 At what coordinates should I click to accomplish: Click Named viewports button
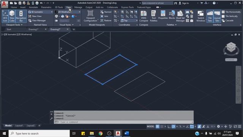click(x=106, y=12)
